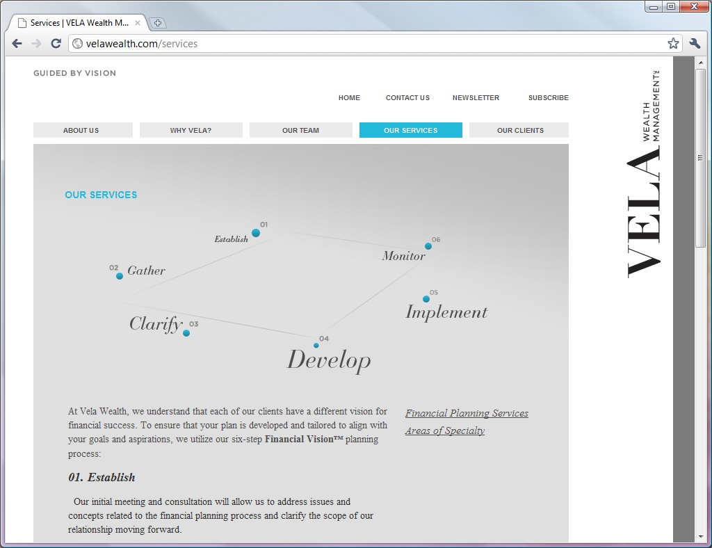Minimize the browser window
This screenshot has height=548, width=712.
pyautogui.click(x=654, y=7)
